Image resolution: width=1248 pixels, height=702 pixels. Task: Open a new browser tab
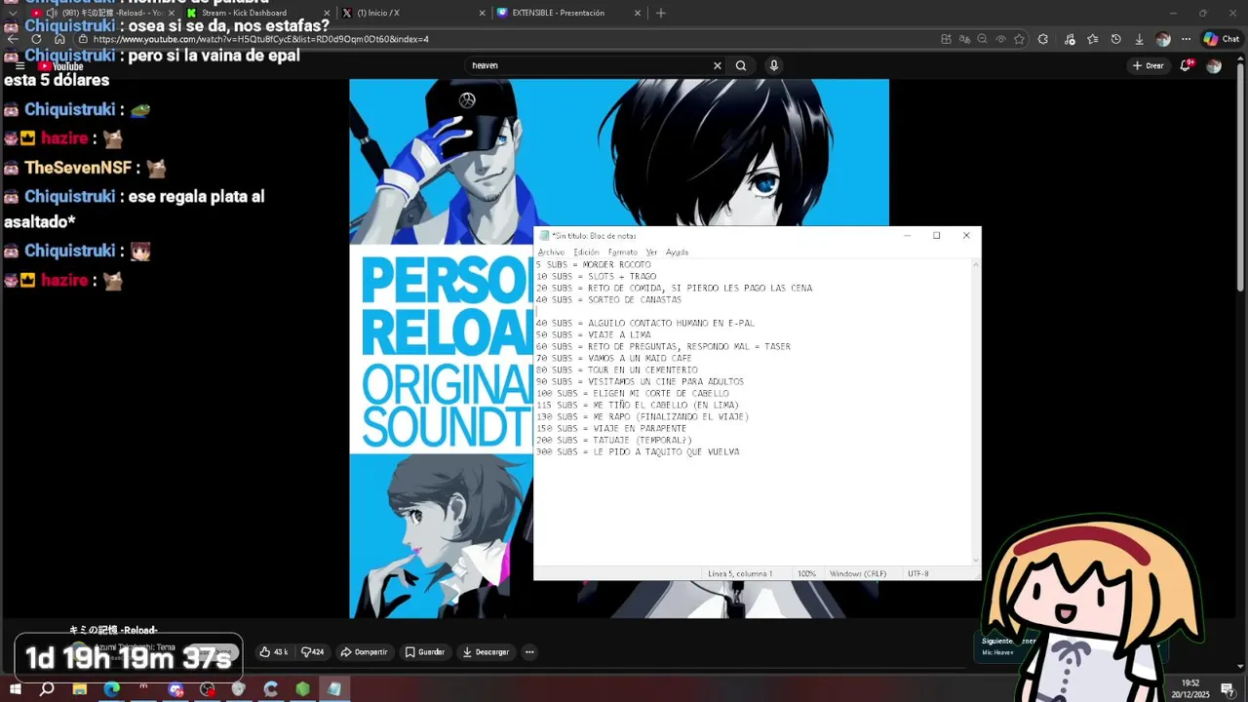pos(661,13)
